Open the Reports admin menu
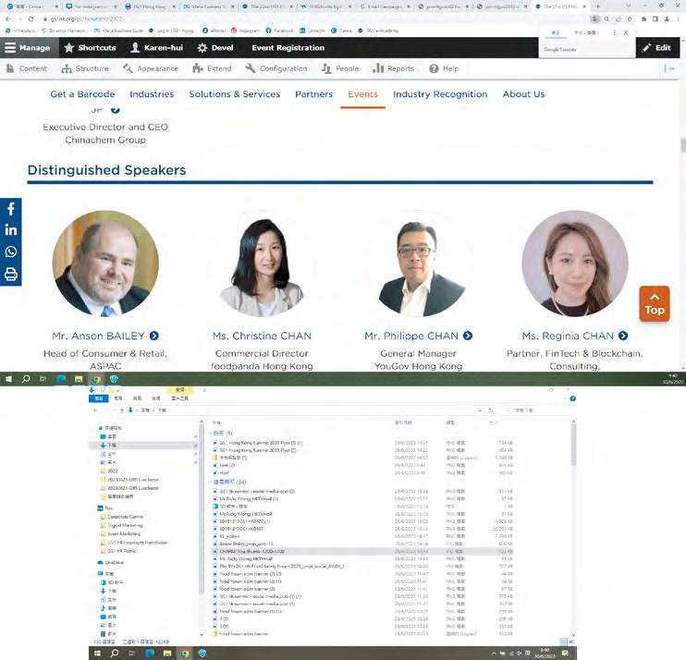 [393, 68]
